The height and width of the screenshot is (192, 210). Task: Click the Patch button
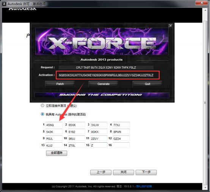[x=60, y=84]
